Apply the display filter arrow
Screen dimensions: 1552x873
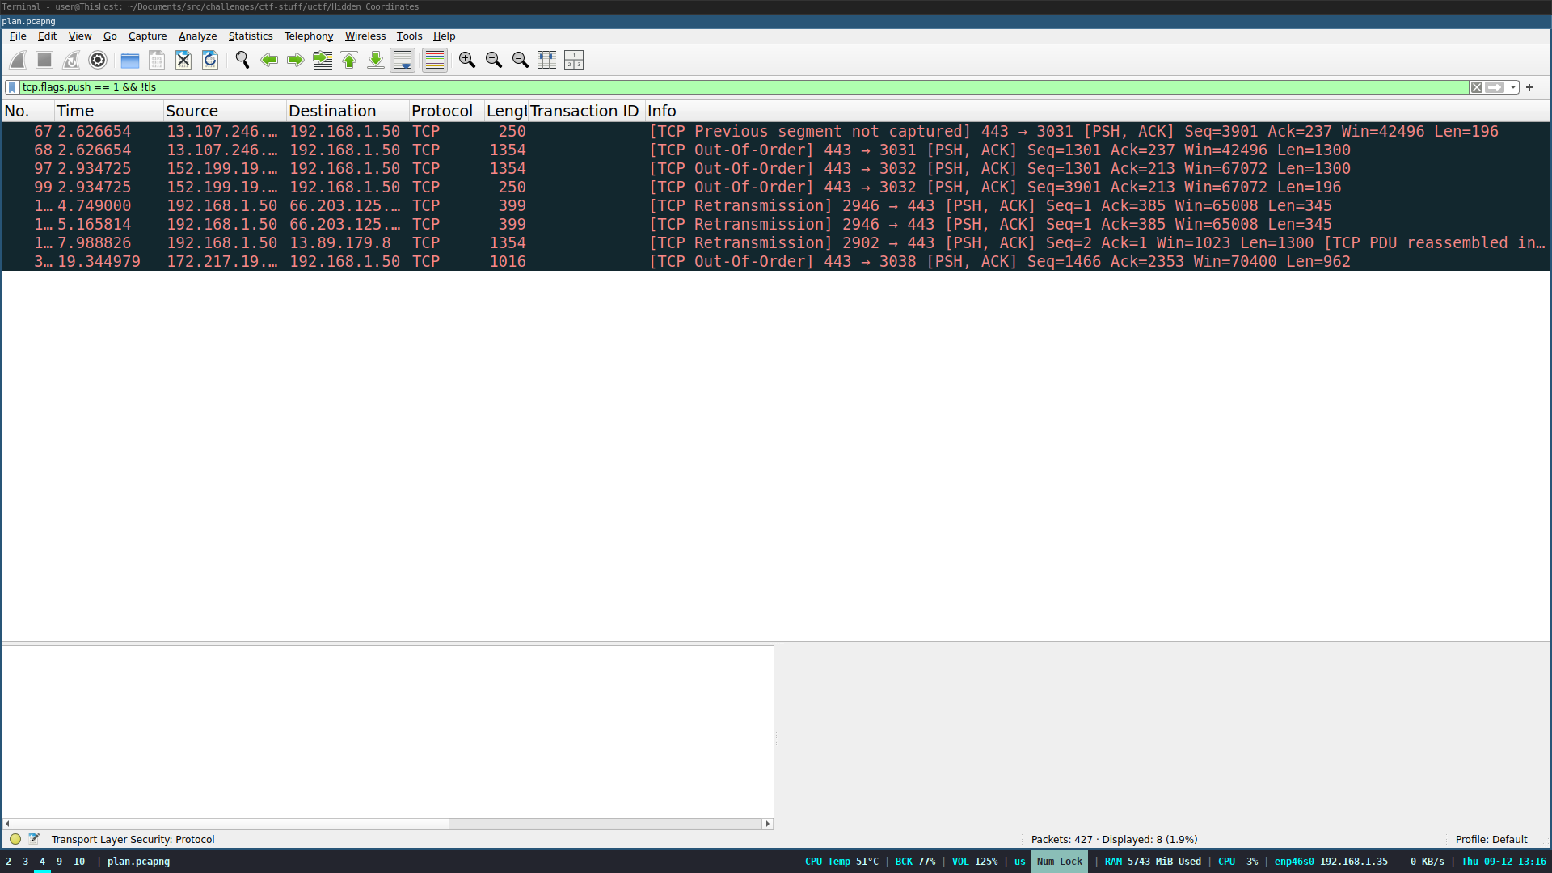[1495, 87]
